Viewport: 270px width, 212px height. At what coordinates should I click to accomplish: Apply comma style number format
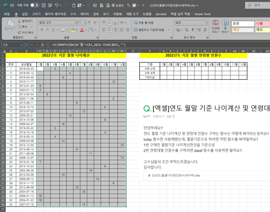[x=193, y=30]
